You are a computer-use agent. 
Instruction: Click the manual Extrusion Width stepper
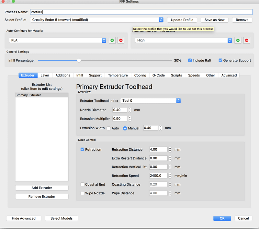(x=160, y=128)
